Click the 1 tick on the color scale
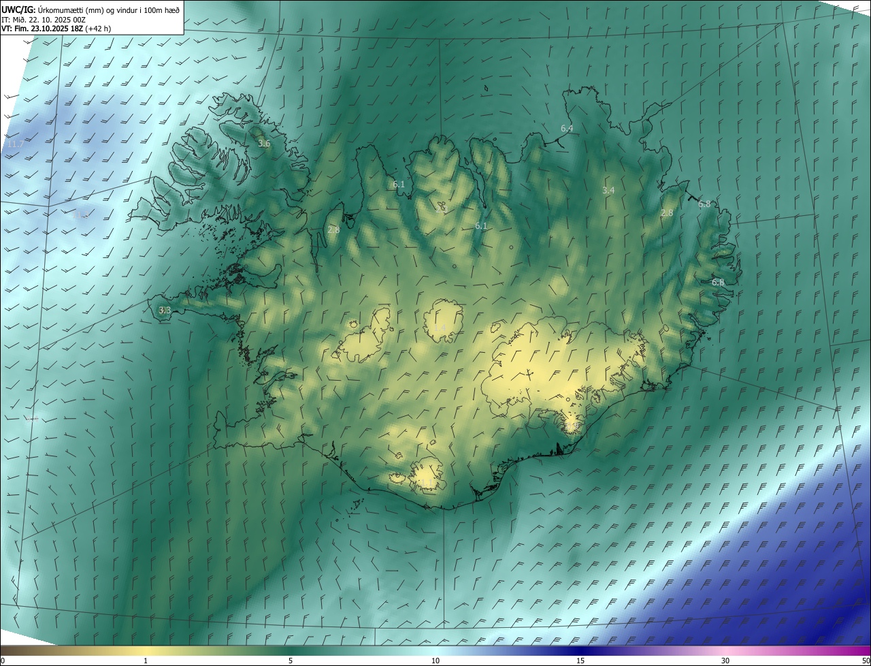Screen dimensions: 871x666 coord(146,661)
